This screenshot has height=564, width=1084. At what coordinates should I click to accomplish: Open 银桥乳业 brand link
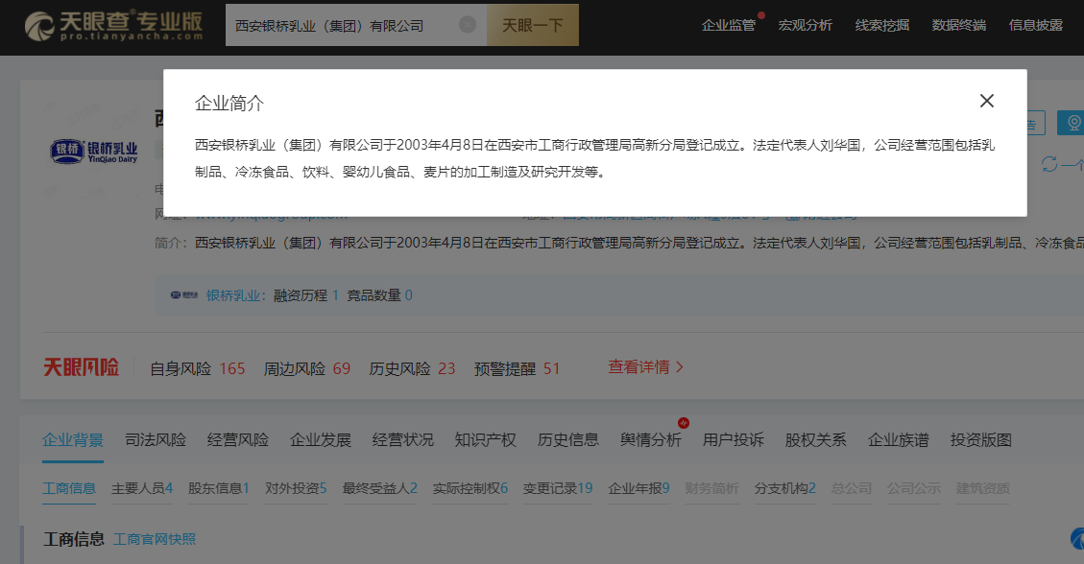[x=236, y=295]
